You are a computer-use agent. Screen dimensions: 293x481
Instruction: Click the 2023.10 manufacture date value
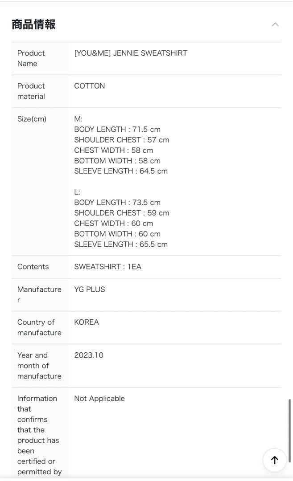pos(89,355)
